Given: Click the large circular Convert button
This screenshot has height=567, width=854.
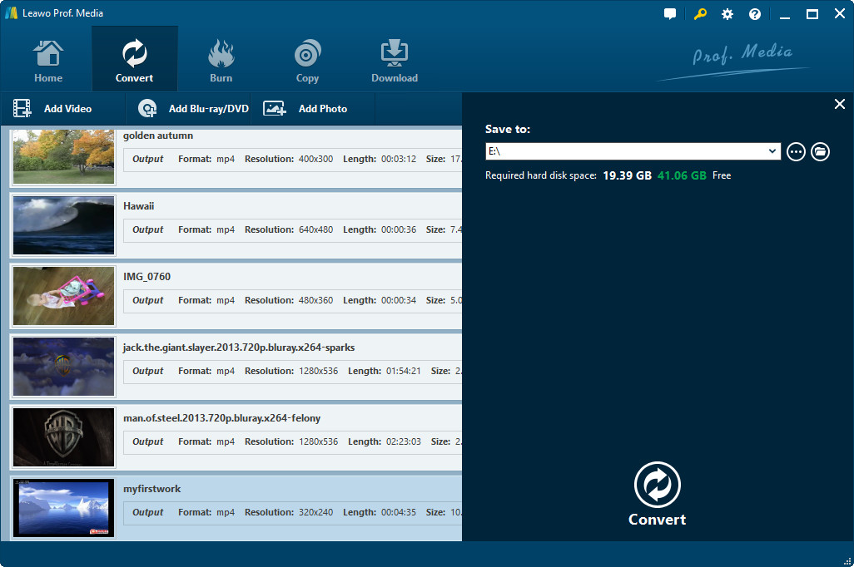Looking at the screenshot, I should pos(657,486).
